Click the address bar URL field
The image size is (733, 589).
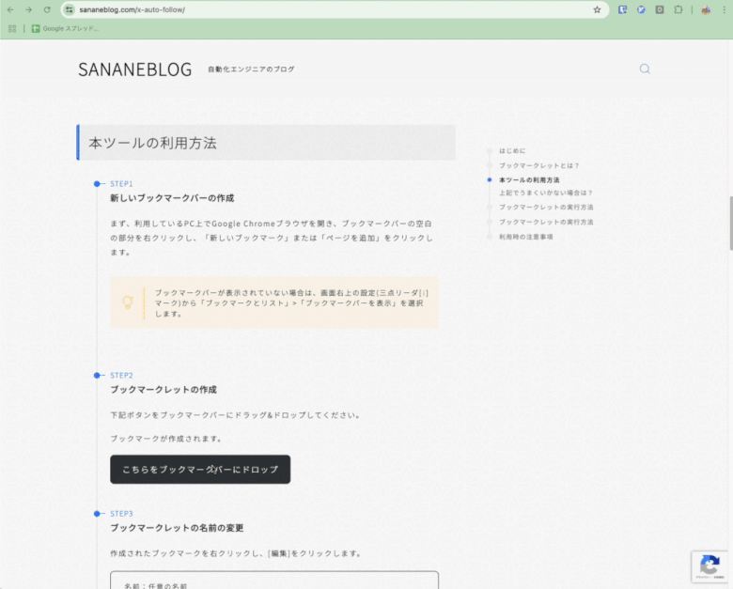[x=335, y=9]
